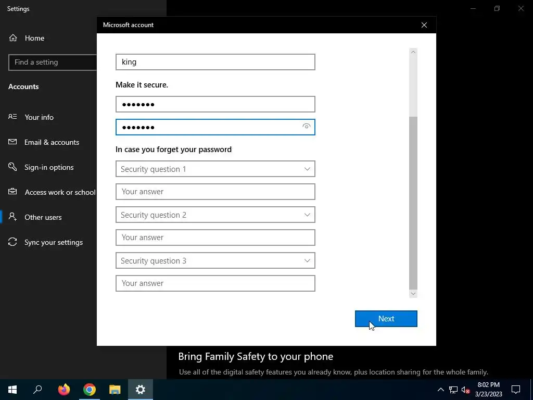This screenshot has height=400, width=533.
Task: Click the Access work or school briefcase icon
Action: (12, 192)
